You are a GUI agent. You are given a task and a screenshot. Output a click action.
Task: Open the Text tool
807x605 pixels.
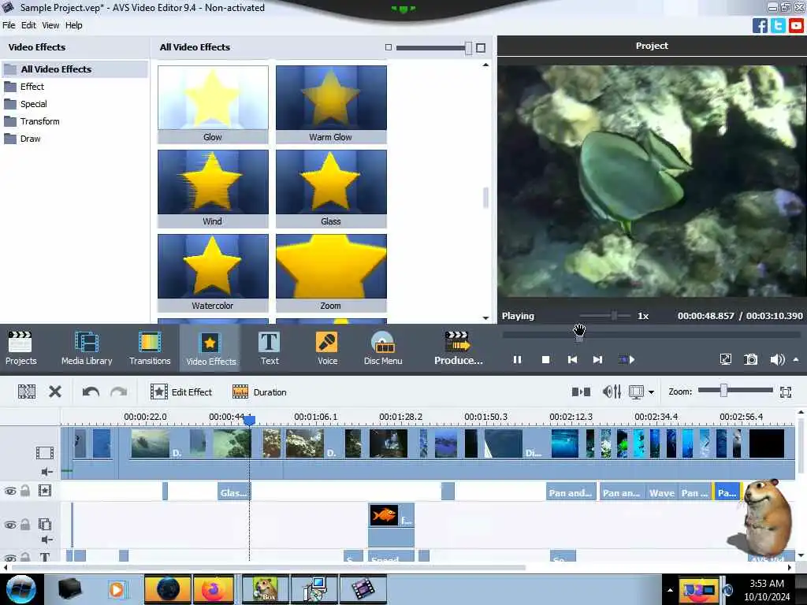(x=270, y=347)
